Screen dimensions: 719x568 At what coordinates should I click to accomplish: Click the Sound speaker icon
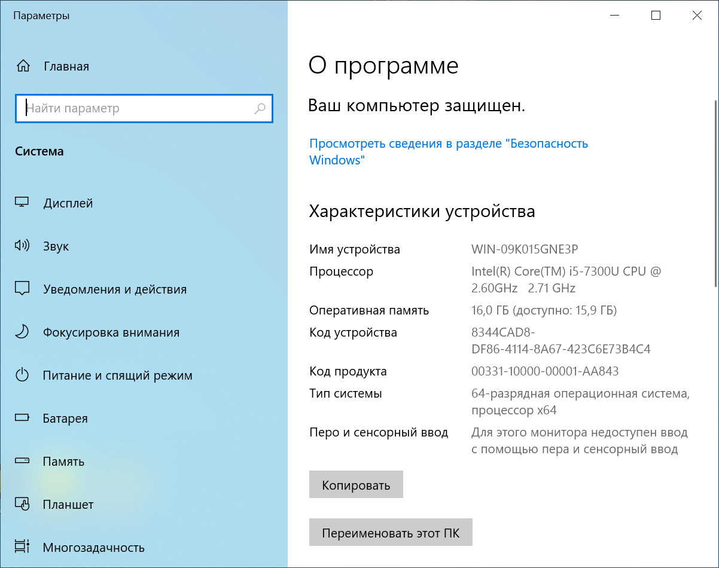[22, 246]
